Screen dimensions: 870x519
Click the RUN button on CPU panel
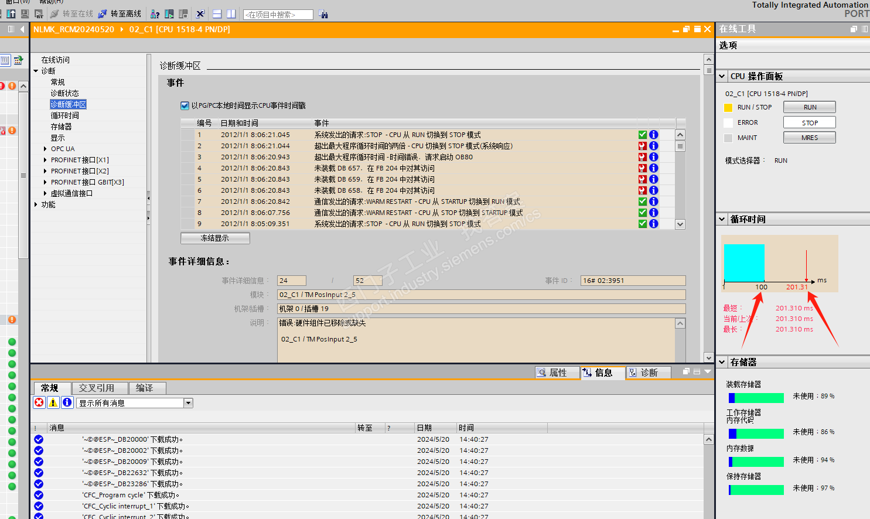(x=810, y=107)
